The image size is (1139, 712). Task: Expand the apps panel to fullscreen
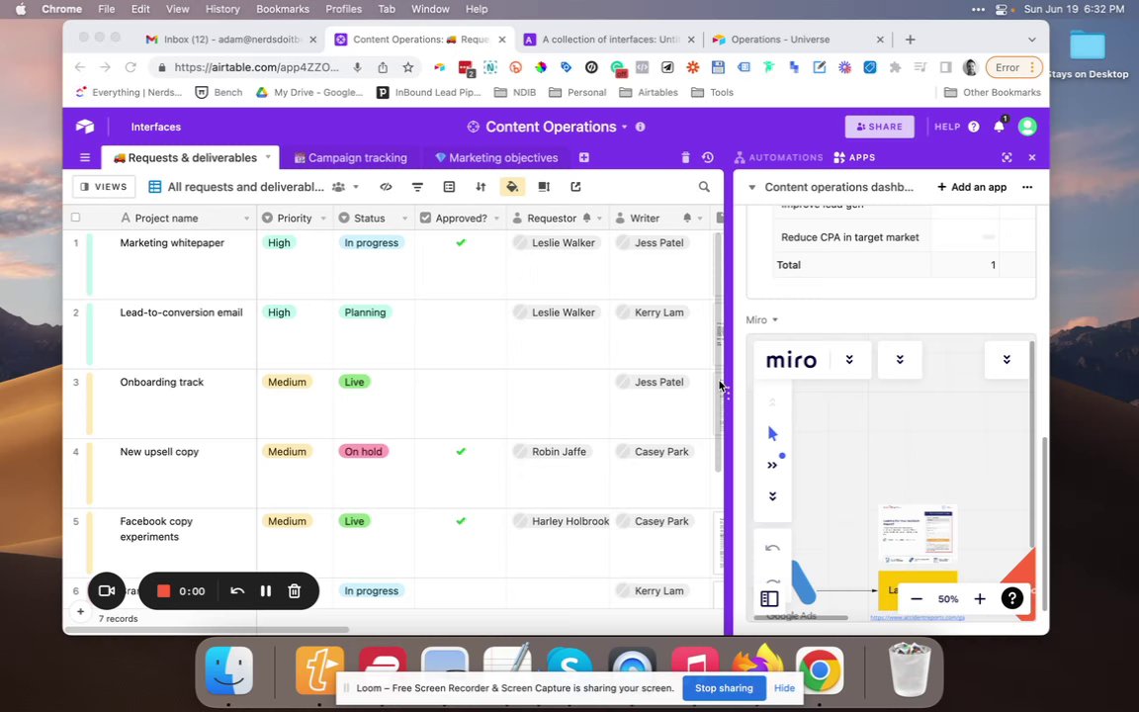click(x=1007, y=157)
